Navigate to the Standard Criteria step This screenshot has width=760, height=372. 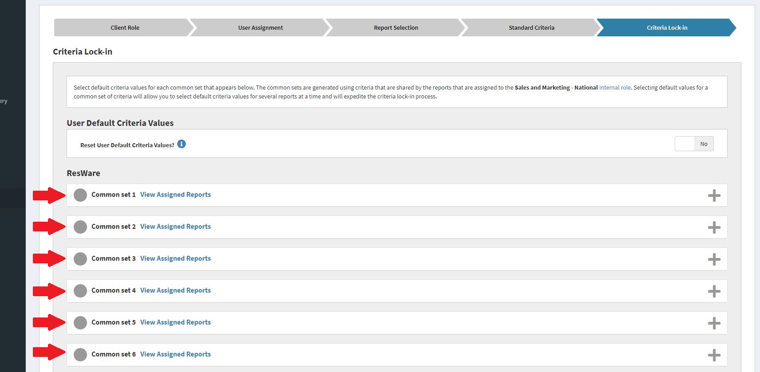(531, 27)
